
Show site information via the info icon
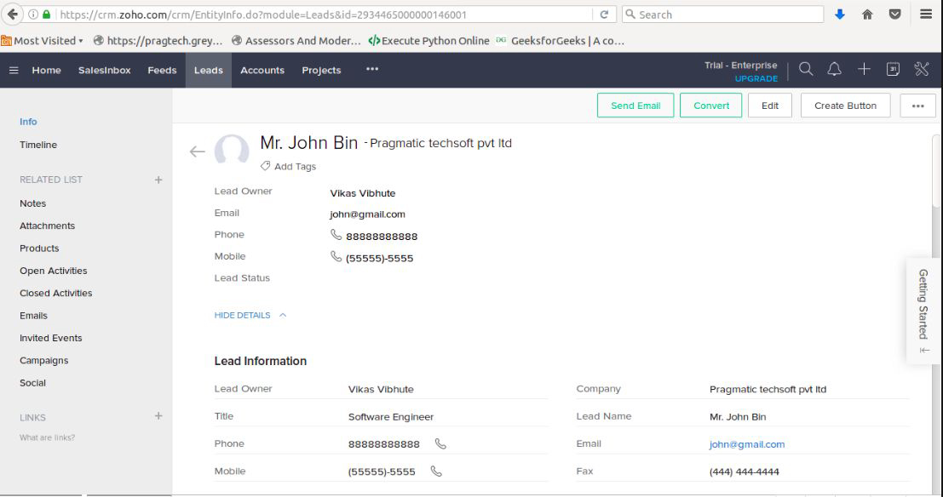pos(33,14)
